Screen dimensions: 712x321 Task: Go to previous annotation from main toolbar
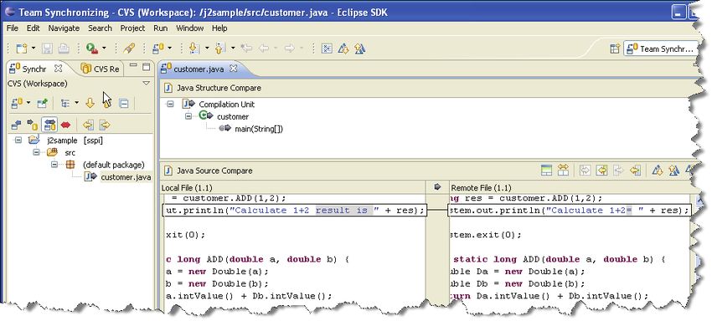coord(220,48)
